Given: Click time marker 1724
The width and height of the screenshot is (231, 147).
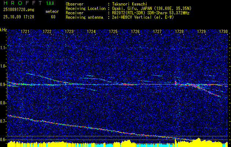Looking at the screenshot, I should (91, 32).
